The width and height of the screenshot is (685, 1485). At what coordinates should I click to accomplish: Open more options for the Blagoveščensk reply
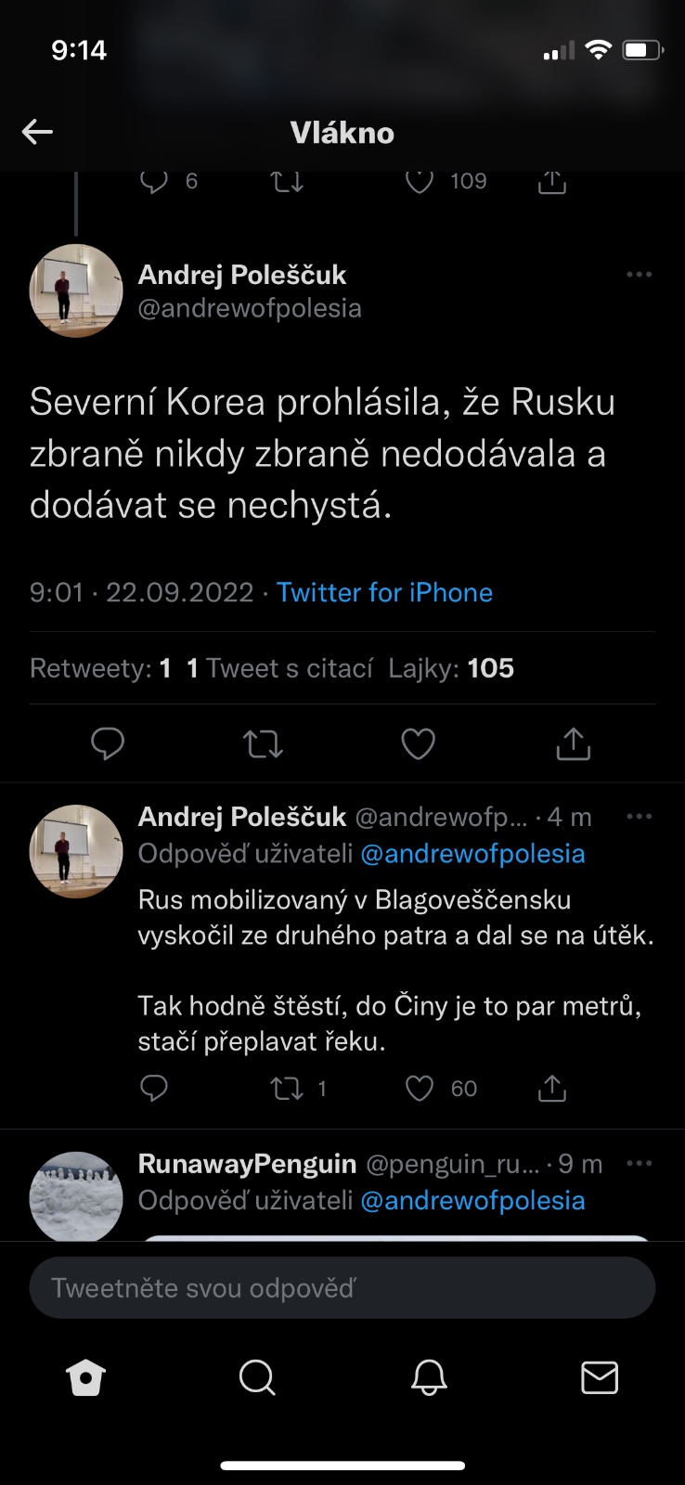click(639, 817)
